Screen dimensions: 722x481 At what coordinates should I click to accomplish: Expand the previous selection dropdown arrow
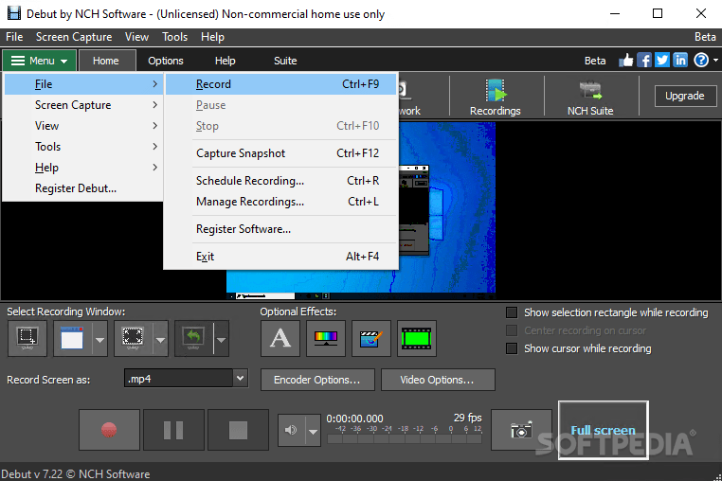point(221,340)
